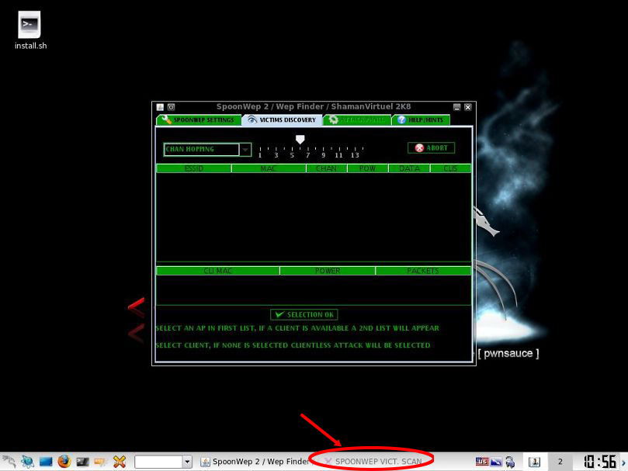Select the Victims Discovery tab
Screen dimensions: 628x471
pos(282,119)
